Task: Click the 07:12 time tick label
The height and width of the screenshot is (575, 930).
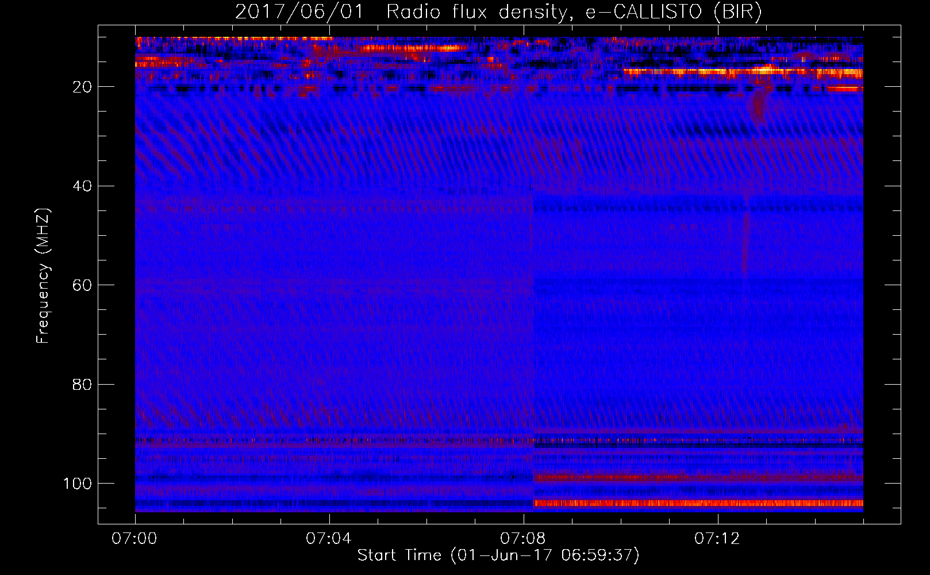Action: click(x=717, y=539)
